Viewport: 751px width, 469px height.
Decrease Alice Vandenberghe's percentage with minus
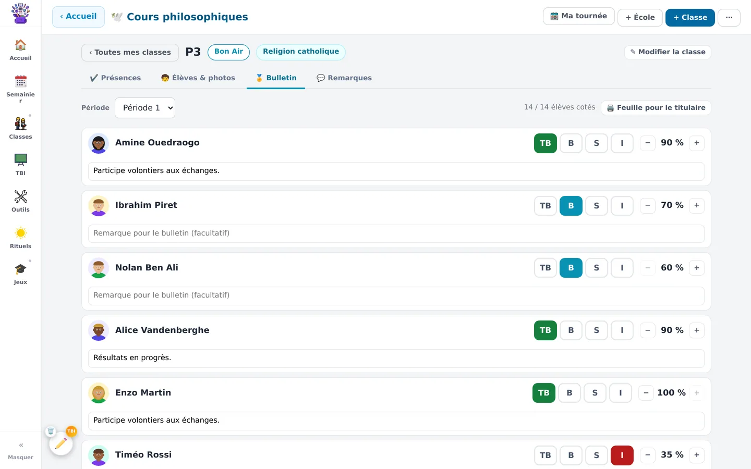648,330
